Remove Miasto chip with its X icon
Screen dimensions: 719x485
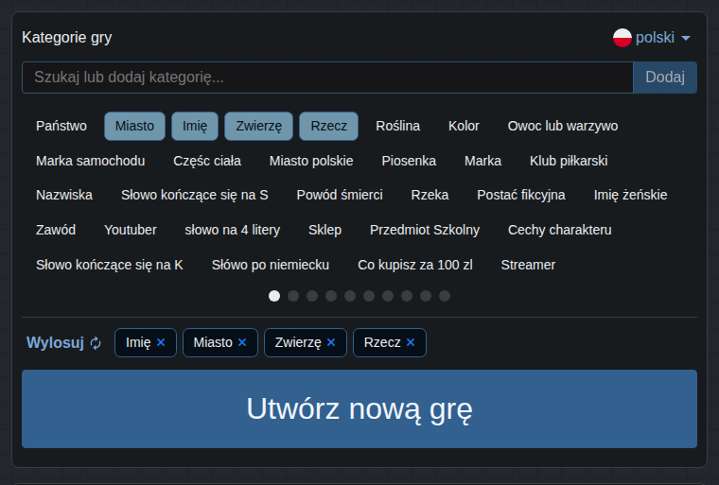pos(242,342)
